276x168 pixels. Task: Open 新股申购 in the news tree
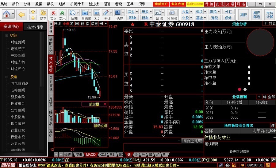(x=17, y=97)
